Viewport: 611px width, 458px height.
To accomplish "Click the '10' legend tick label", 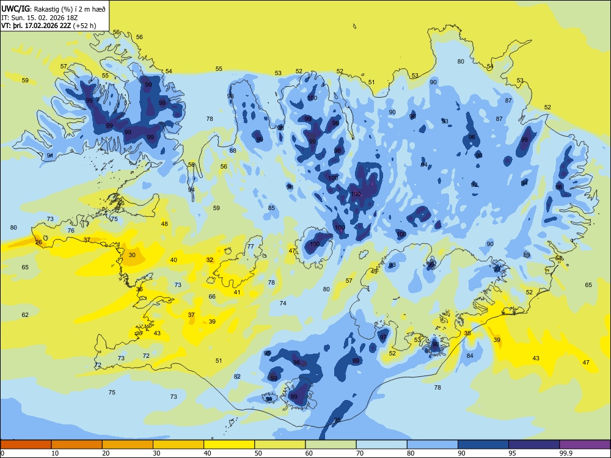I will pyautogui.click(x=56, y=453).
